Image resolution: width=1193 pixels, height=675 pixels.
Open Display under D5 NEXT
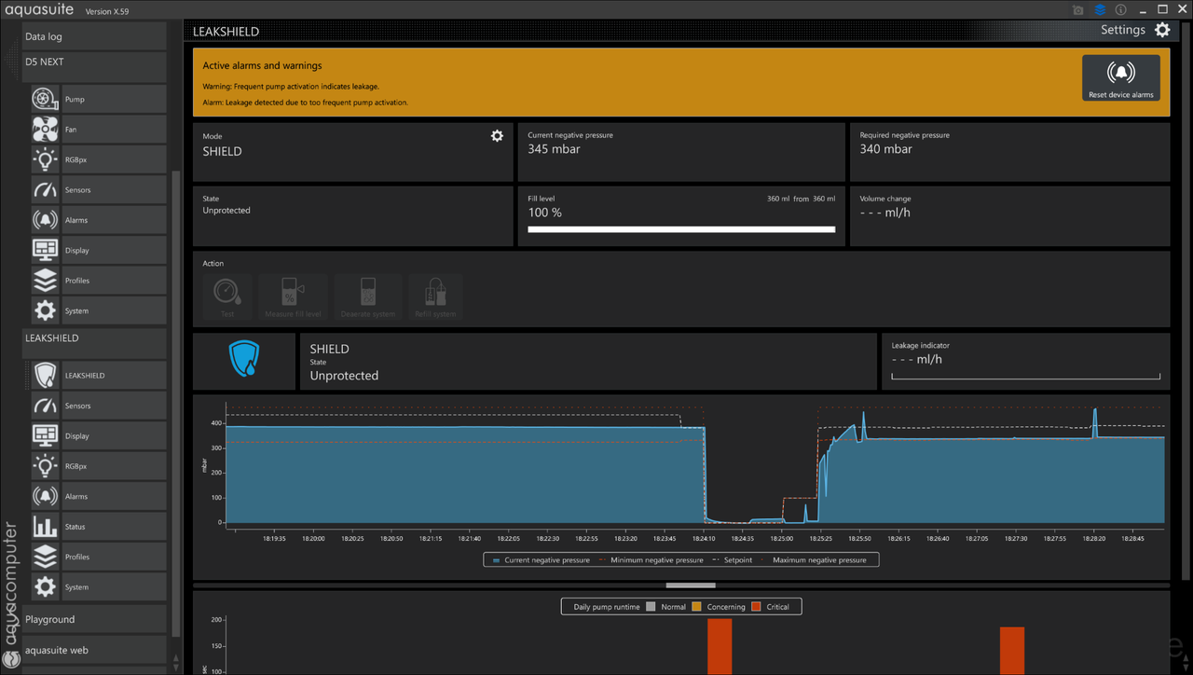click(98, 250)
